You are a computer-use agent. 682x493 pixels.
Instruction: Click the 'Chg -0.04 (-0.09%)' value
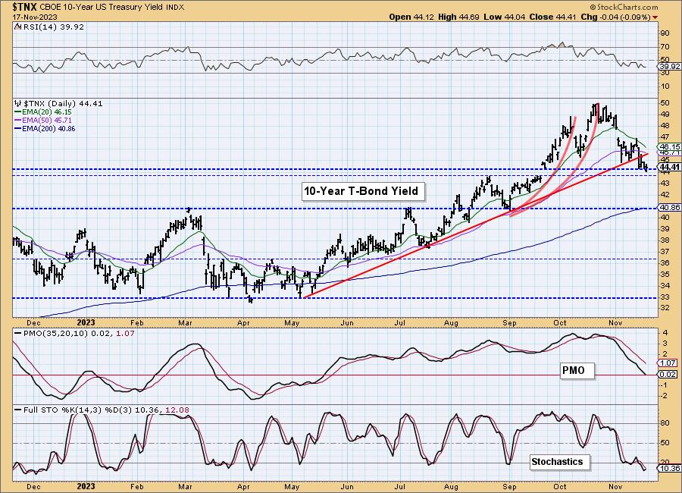[x=616, y=17]
